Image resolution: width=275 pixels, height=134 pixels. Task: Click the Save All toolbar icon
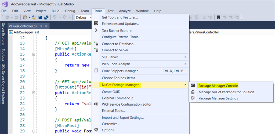[46, 17]
